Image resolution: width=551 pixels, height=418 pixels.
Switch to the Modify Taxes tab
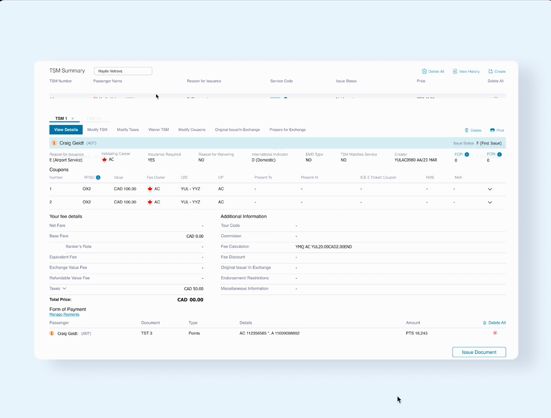tap(128, 130)
